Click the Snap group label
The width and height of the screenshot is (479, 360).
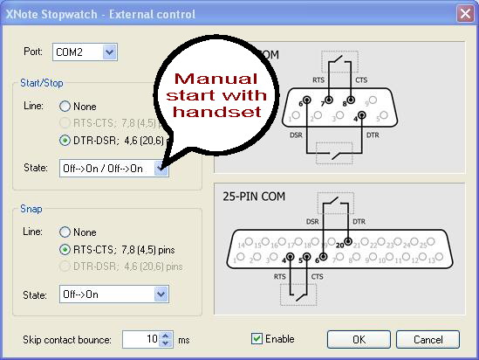coord(31,209)
